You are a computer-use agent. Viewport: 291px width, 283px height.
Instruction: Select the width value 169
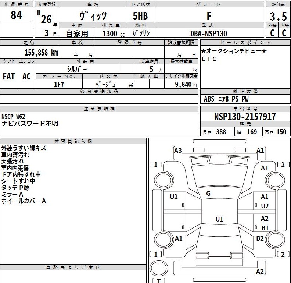pos(252,132)
